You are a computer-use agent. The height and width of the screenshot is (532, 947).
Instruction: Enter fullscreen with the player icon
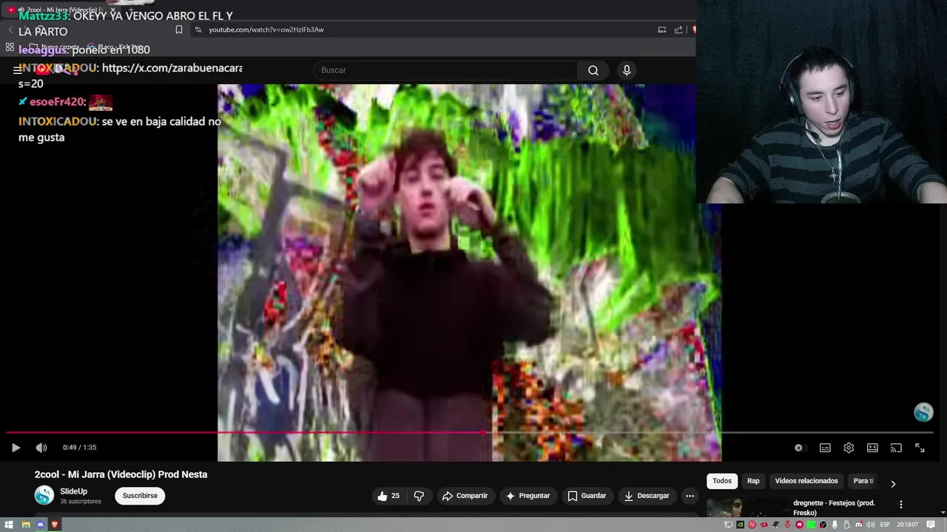click(920, 448)
